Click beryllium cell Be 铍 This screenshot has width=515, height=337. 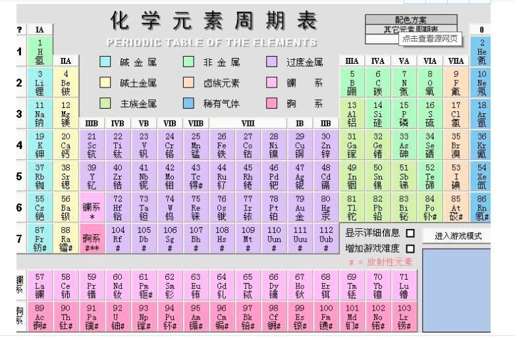click(66, 83)
